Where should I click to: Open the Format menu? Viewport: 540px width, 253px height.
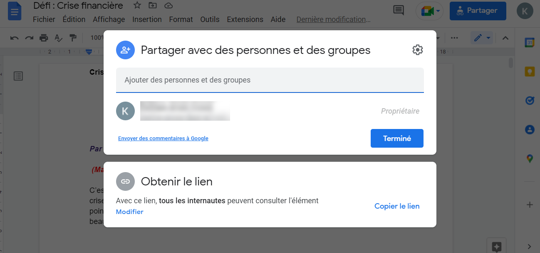(x=181, y=19)
